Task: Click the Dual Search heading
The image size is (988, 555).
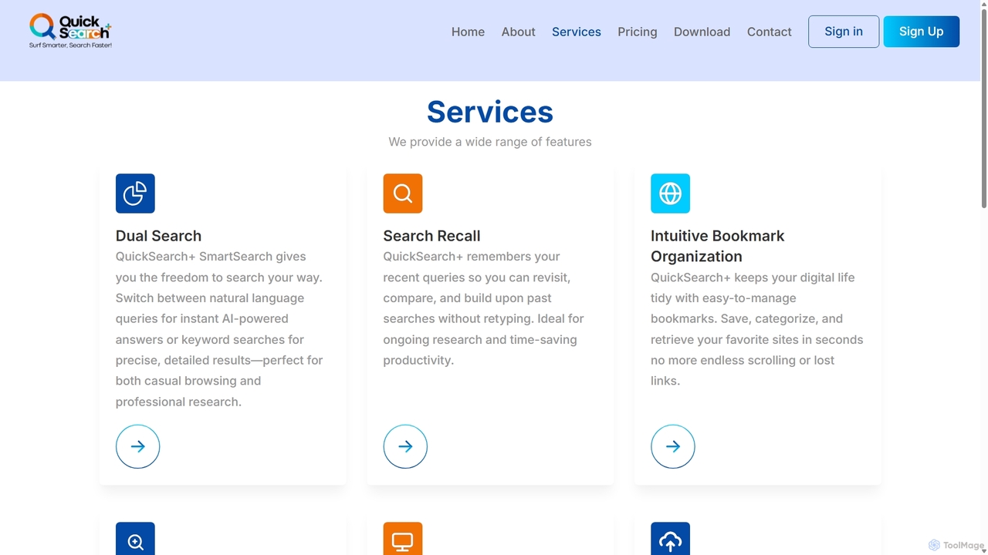Action: click(x=158, y=236)
